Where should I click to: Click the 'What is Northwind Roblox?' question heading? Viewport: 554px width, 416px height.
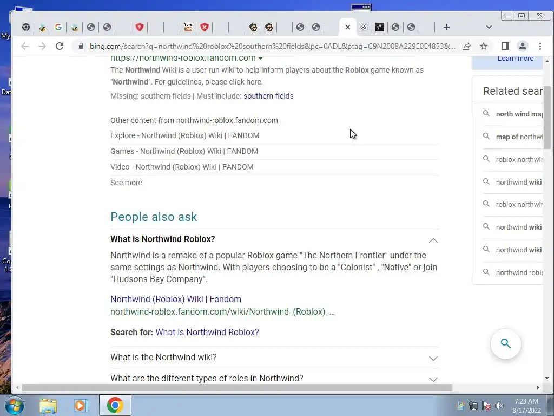162,239
